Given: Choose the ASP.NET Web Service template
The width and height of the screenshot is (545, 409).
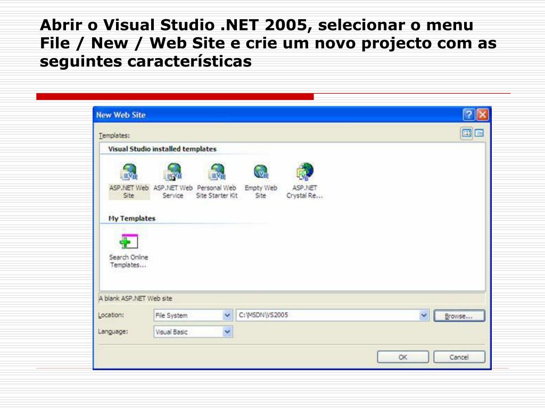Looking at the screenshot, I should pos(173,181).
